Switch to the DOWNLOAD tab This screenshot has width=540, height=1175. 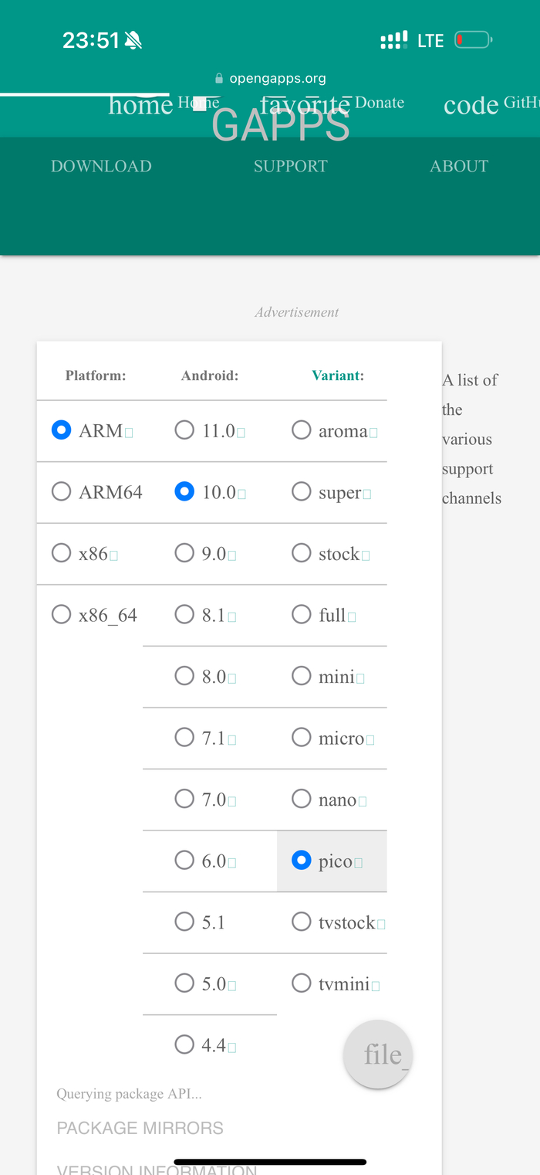click(101, 166)
